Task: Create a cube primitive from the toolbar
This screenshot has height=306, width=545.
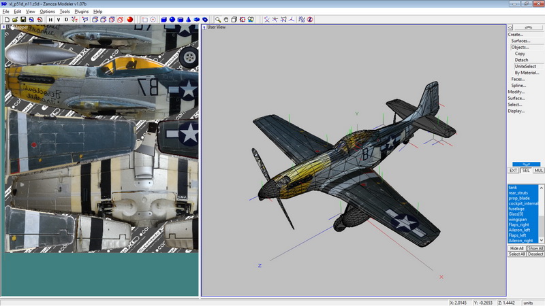Action: click(164, 20)
